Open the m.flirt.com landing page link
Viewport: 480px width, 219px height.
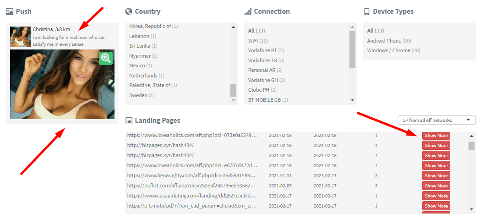(192, 186)
